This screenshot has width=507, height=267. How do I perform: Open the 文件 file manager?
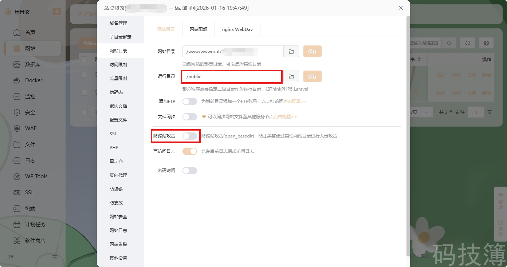pos(32,144)
